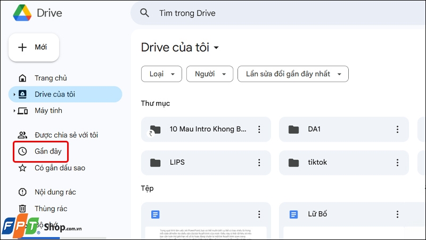Open 'Có gắn dấu sao' starred items
426x240 pixels.
65,168
